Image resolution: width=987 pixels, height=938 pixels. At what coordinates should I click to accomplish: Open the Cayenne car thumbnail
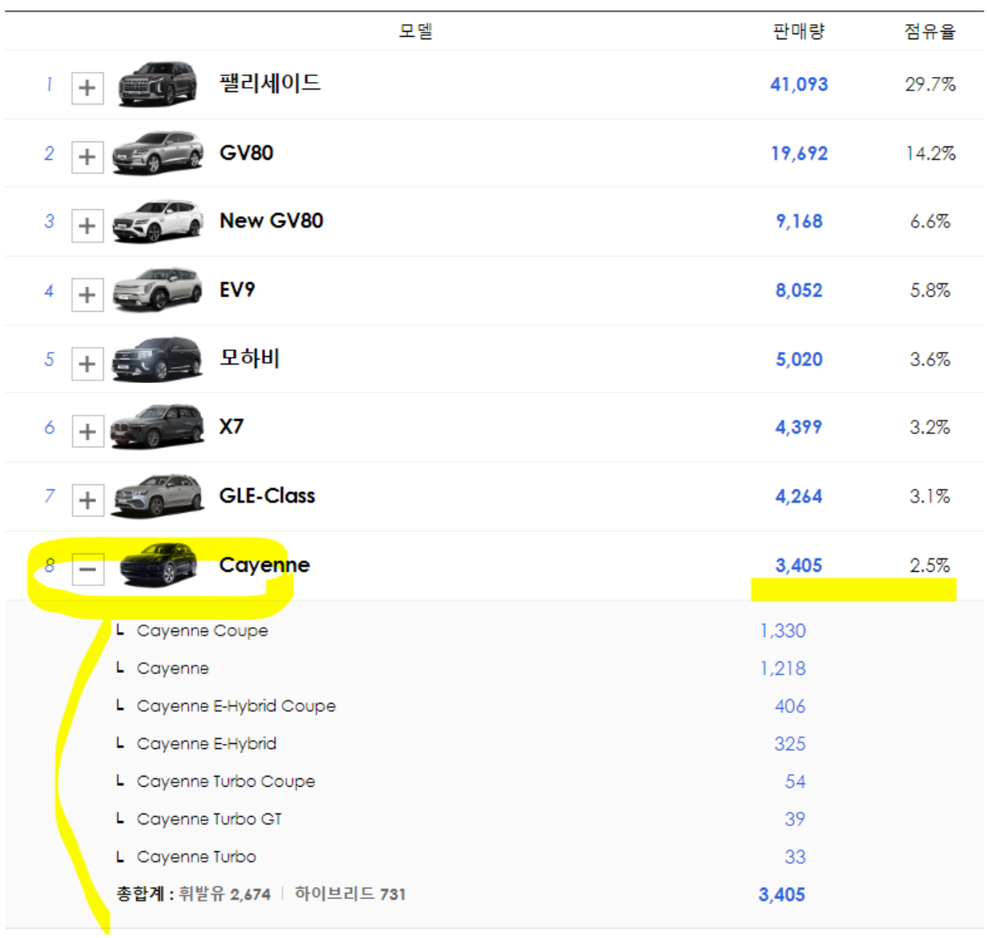(158, 565)
